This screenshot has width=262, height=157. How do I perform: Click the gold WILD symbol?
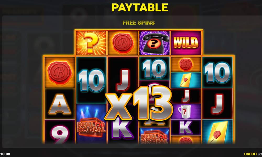pos(186,43)
